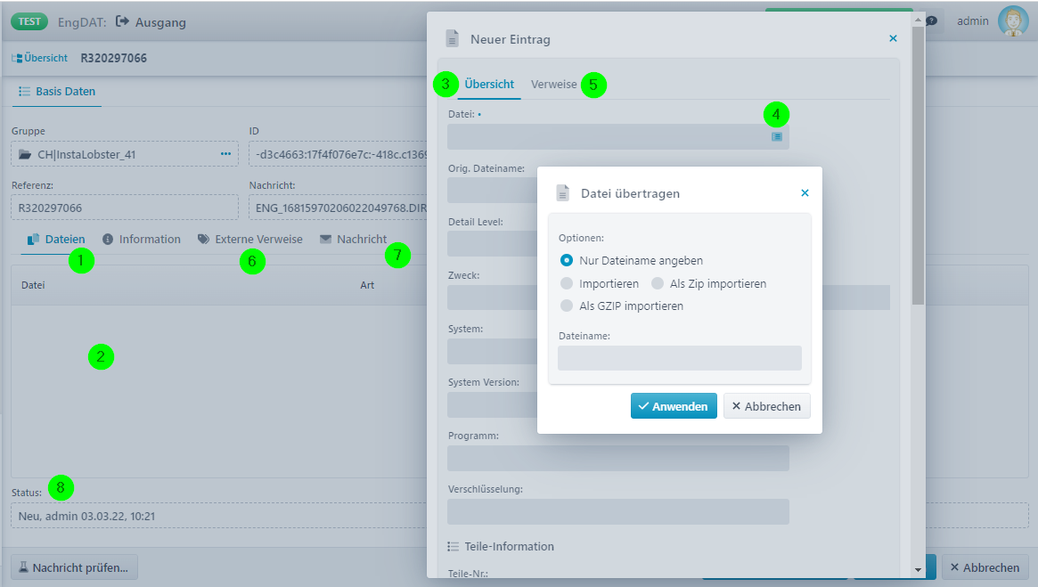Click the CH|InstaLobster_41 folder icon
The width and height of the screenshot is (1038, 587).
25,154
